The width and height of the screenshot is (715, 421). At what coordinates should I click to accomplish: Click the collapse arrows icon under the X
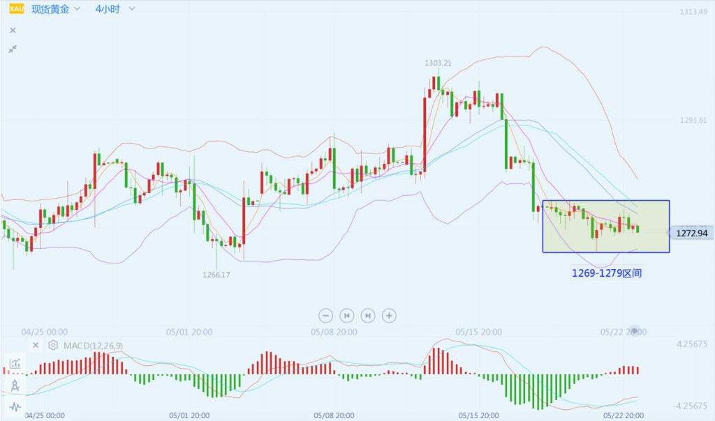pos(13,49)
